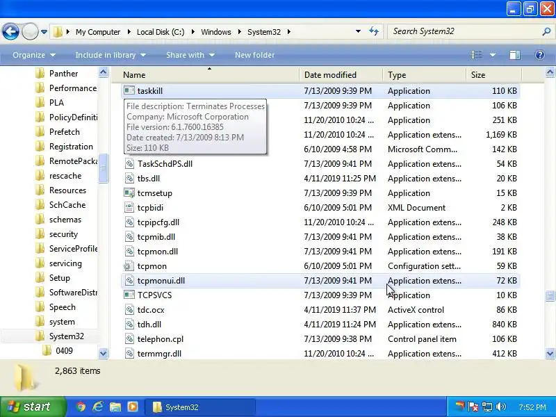Click the navigation pane scroll down arrow
Viewport: 556px width, 417px height.
tap(103, 353)
